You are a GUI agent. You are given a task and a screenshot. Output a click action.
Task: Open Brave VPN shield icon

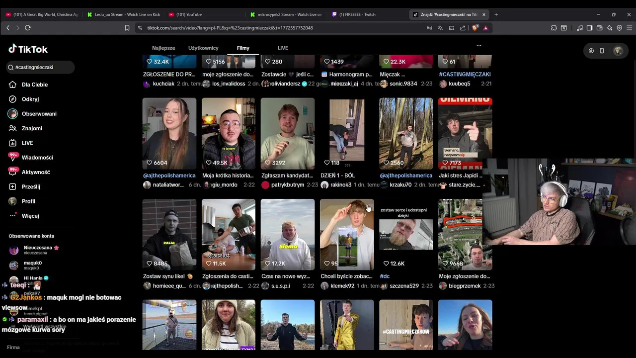[x=619, y=28]
